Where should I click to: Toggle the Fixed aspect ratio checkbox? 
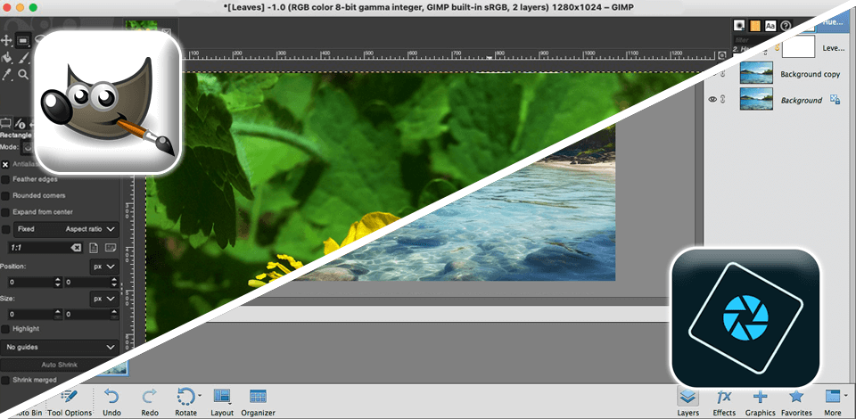[x=5, y=229]
